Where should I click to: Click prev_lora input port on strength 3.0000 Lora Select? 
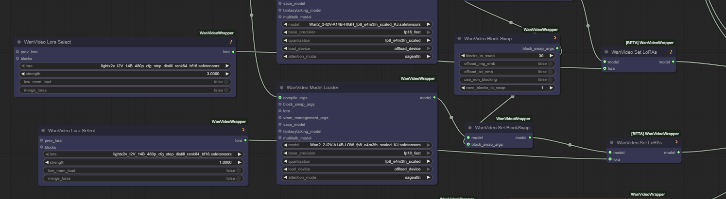17,51
